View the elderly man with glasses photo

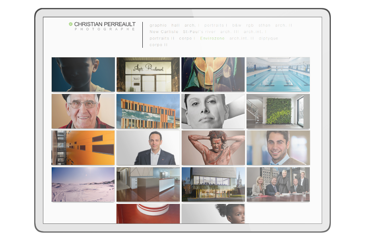pyautogui.click(x=83, y=111)
